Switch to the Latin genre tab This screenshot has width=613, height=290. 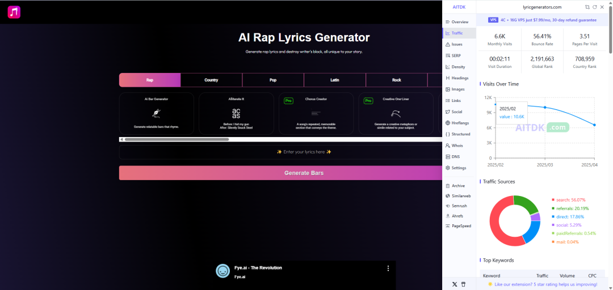[x=335, y=80]
